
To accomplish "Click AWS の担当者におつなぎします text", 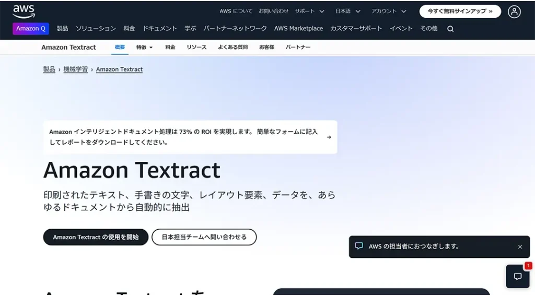I will 414,246.
